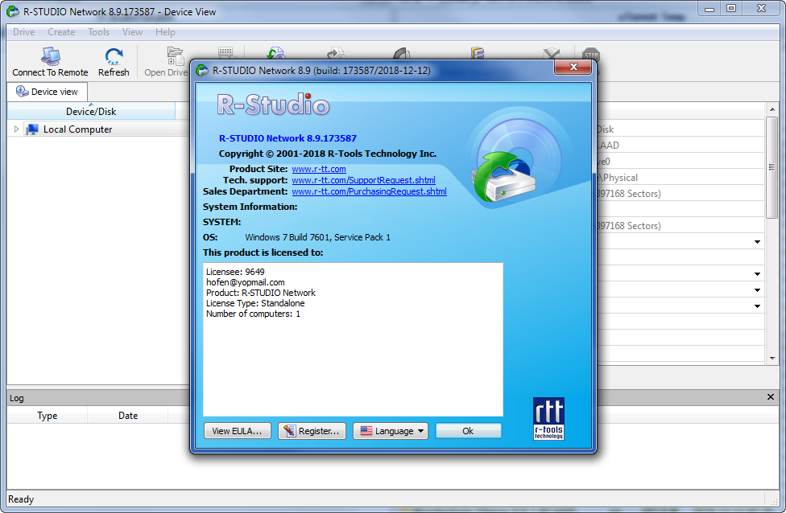Click the 'Number of computers: 1' line
Screen dimensions: 786x513
click(253, 314)
